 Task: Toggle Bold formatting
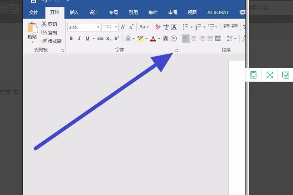click(x=71, y=38)
